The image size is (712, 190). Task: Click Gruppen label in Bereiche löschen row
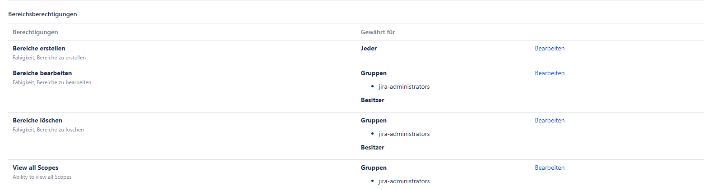(374, 120)
